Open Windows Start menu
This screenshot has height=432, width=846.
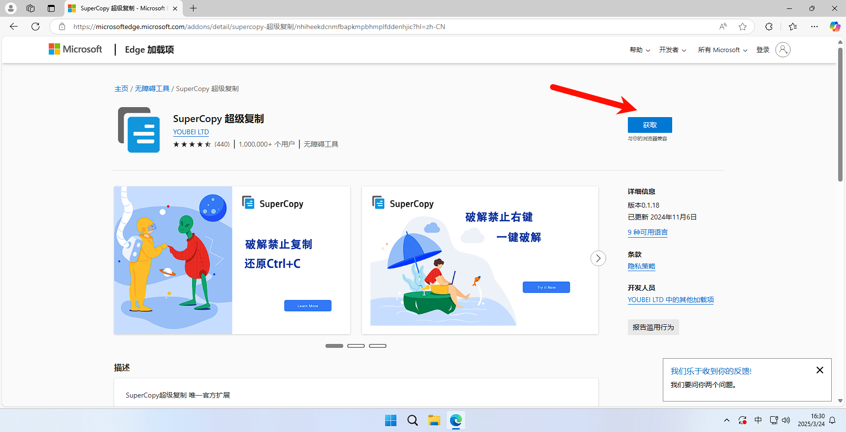[x=391, y=420]
